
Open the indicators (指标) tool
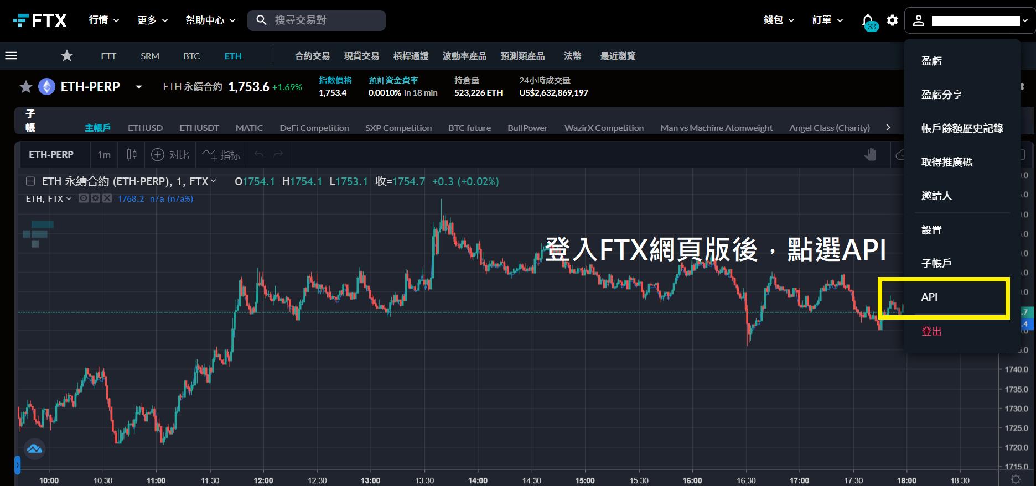pyautogui.click(x=221, y=155)
